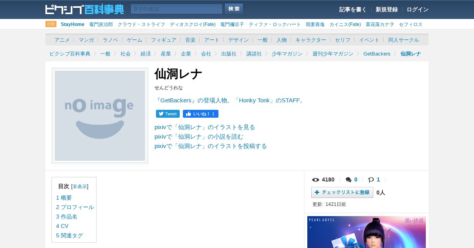474x248 pixels.
Task: Click the 検索 search button
Action: pos(234,9)
